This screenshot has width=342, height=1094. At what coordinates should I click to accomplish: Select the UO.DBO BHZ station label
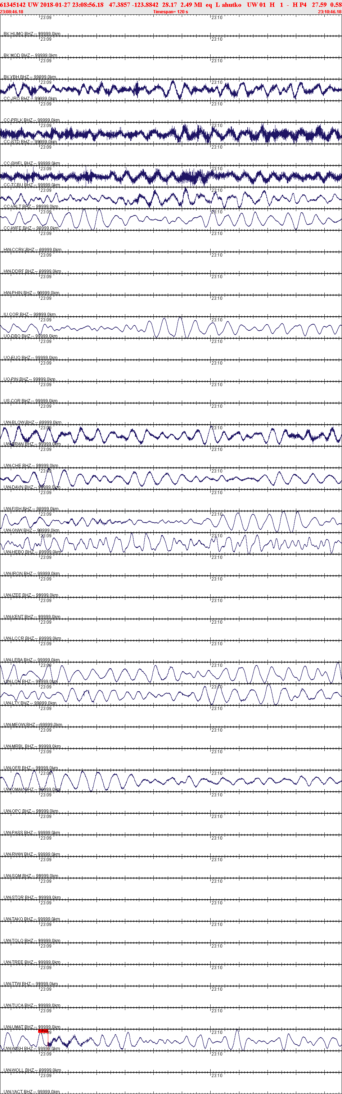(31, 336)
